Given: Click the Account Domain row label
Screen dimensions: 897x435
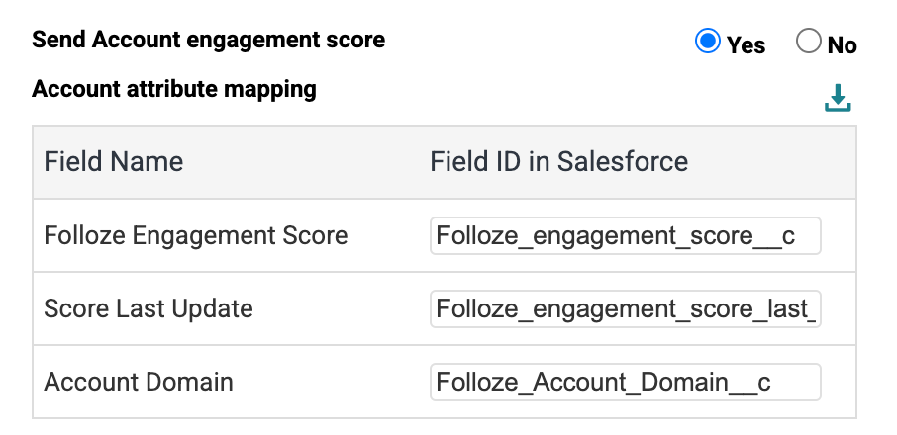Looking at the screenshot, I should [x=139, y=382].
